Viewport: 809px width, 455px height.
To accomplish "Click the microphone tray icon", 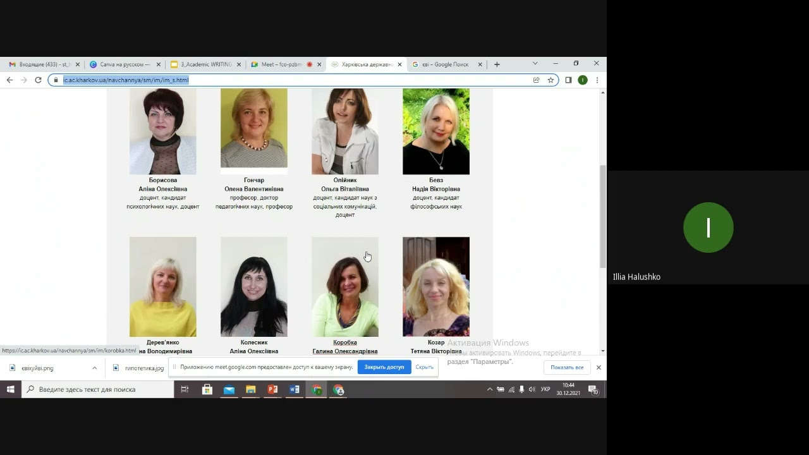I will 521,389.
